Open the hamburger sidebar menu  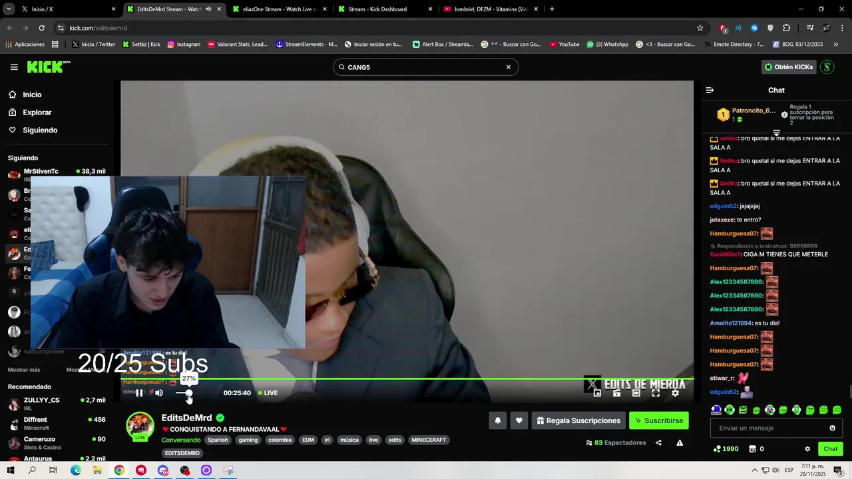[x=14, y=67]
